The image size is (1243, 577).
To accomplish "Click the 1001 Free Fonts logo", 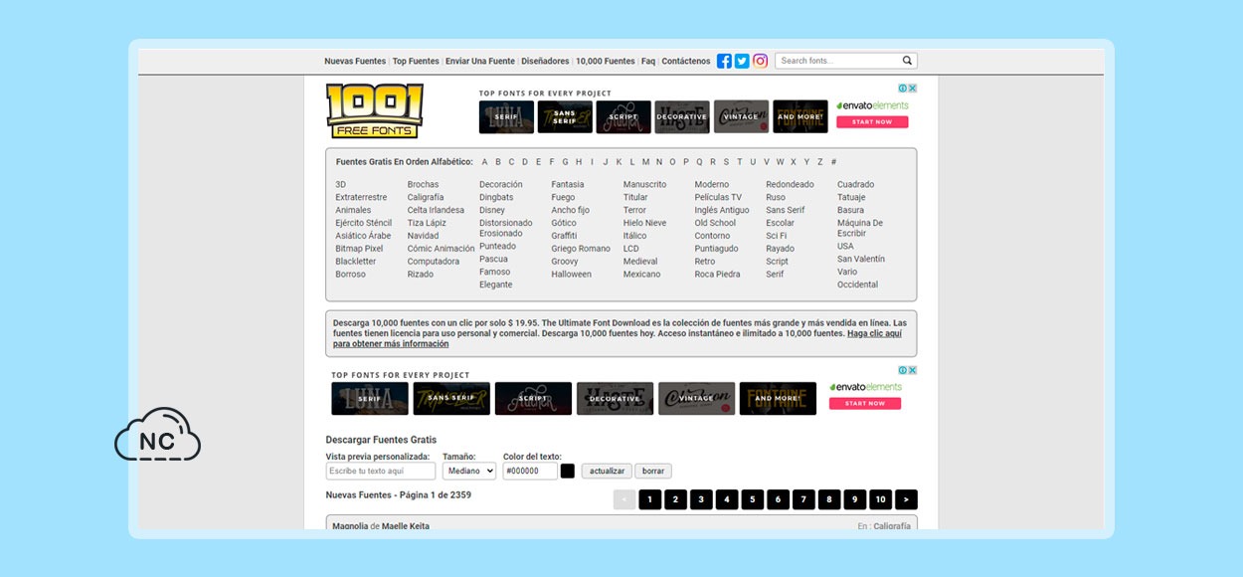I will click(375, 110).
